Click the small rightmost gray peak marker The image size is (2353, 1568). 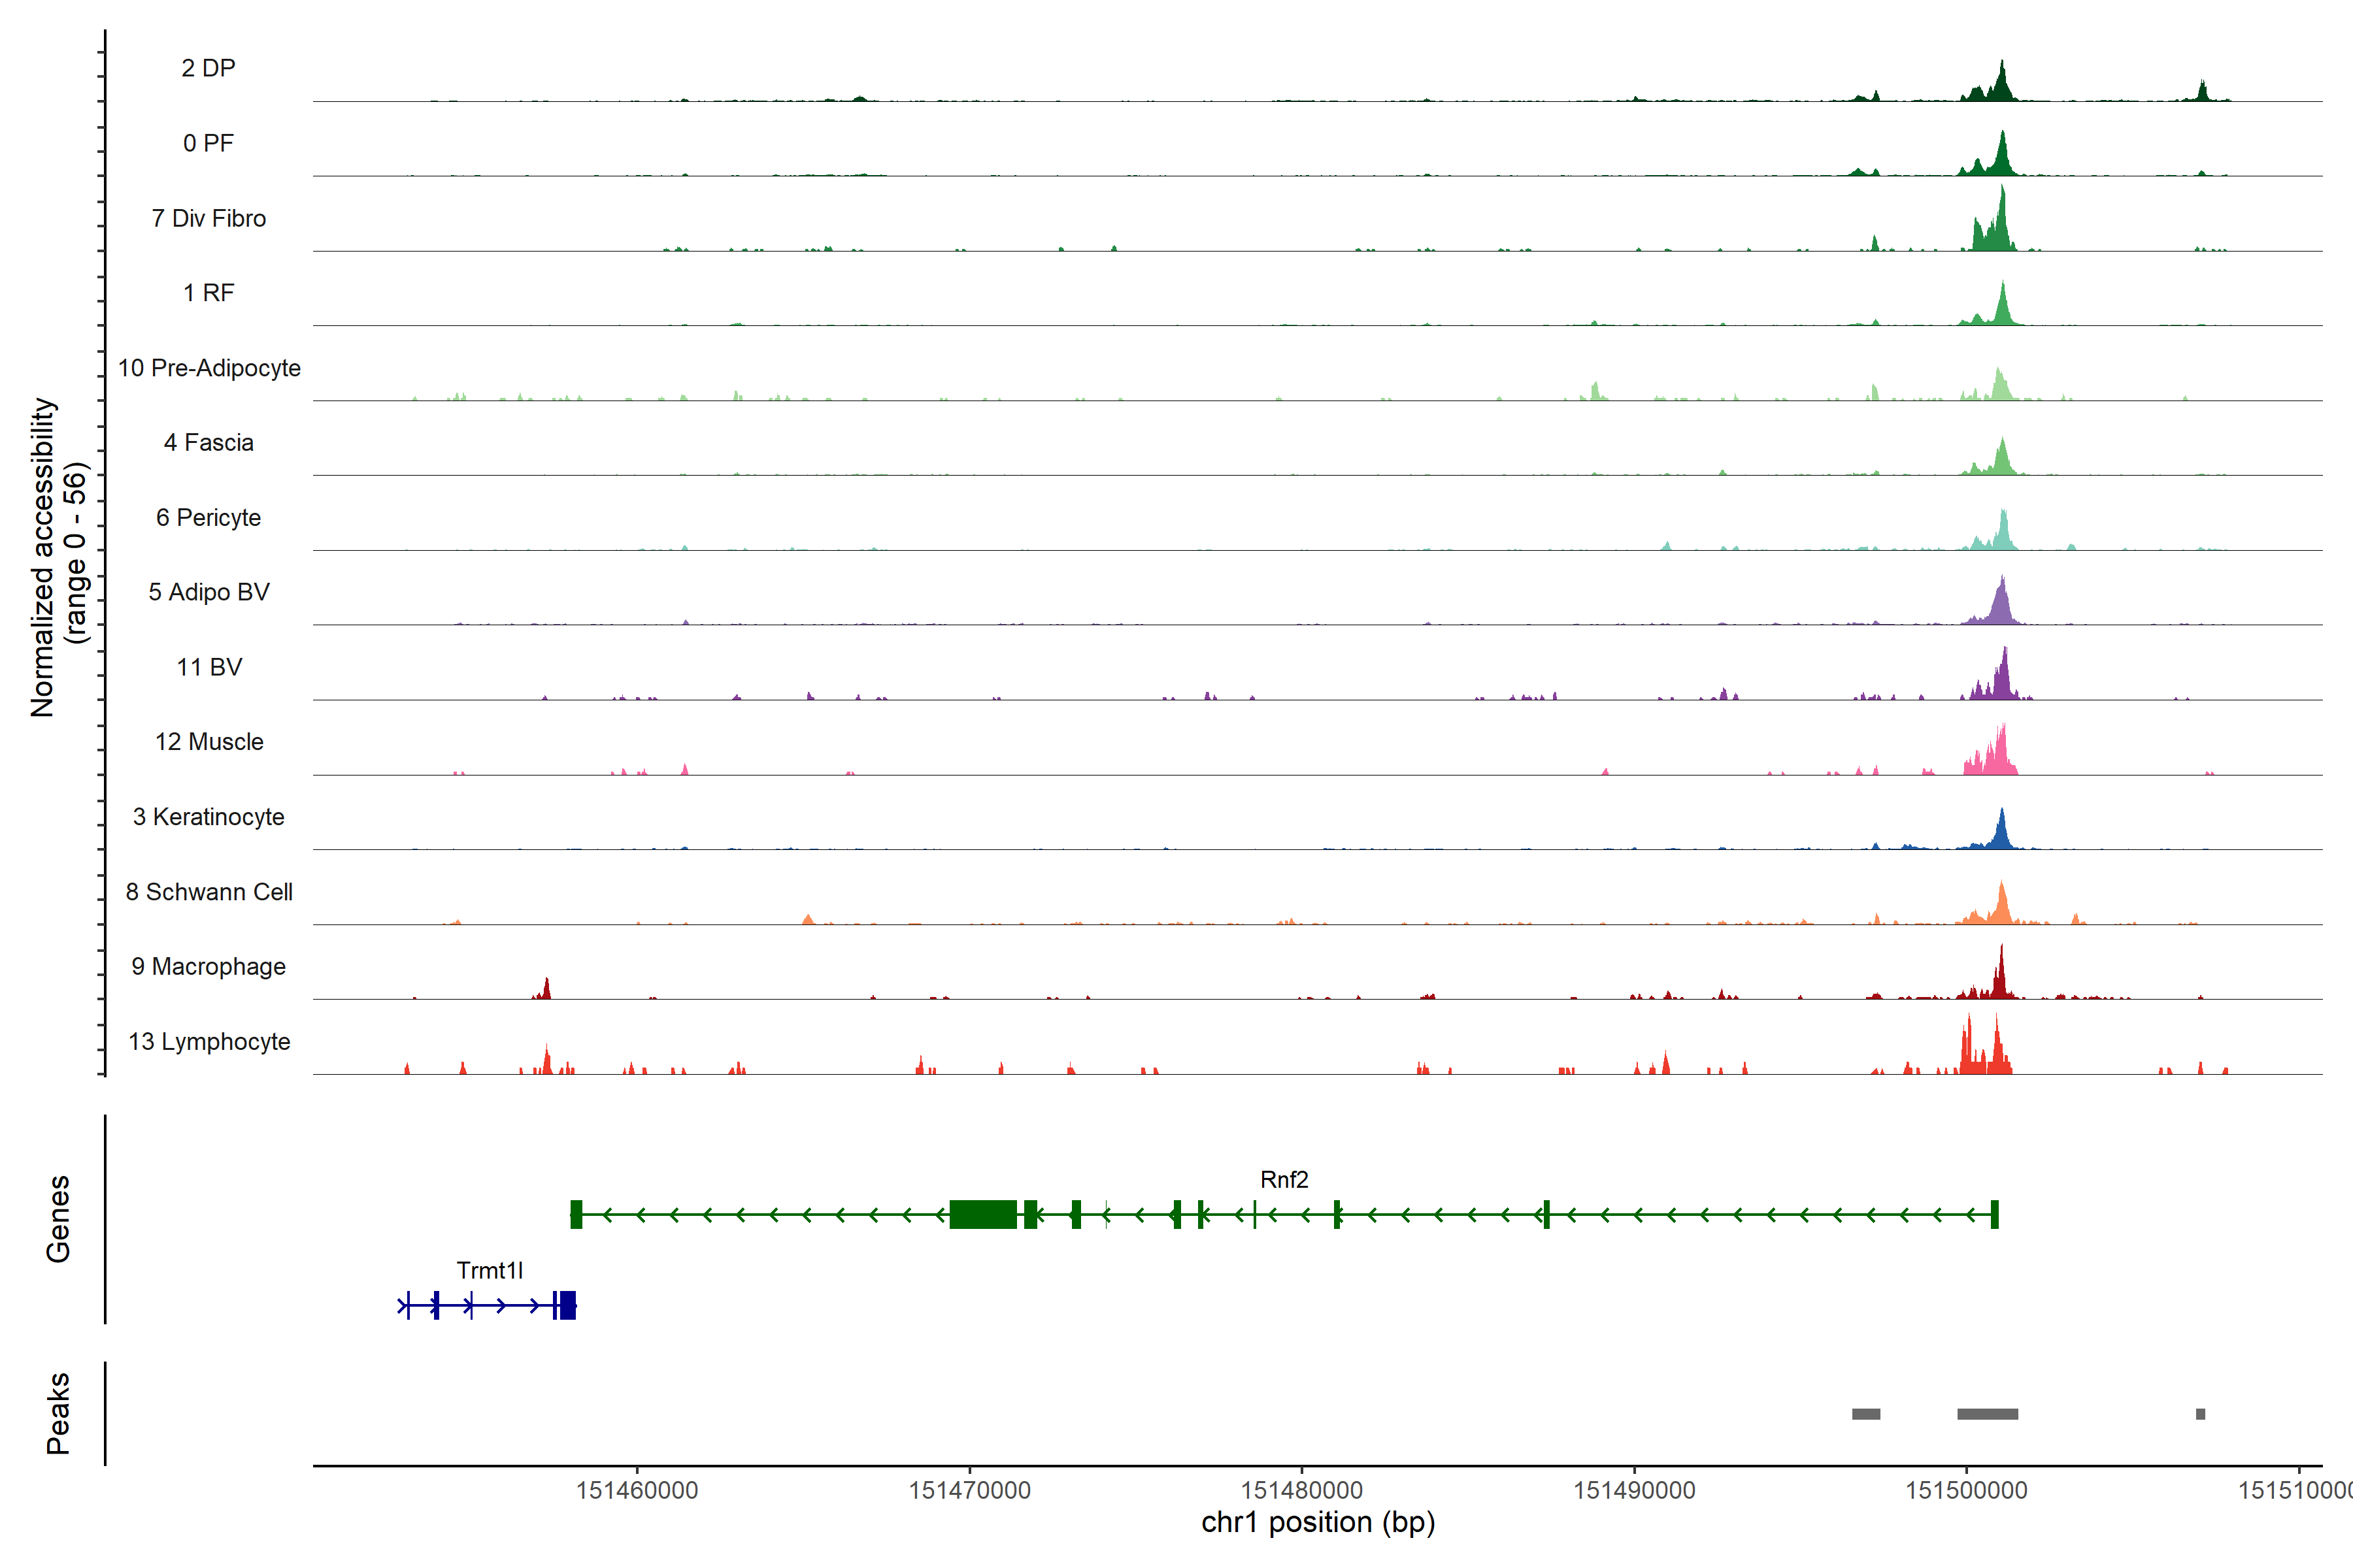2200,1414
